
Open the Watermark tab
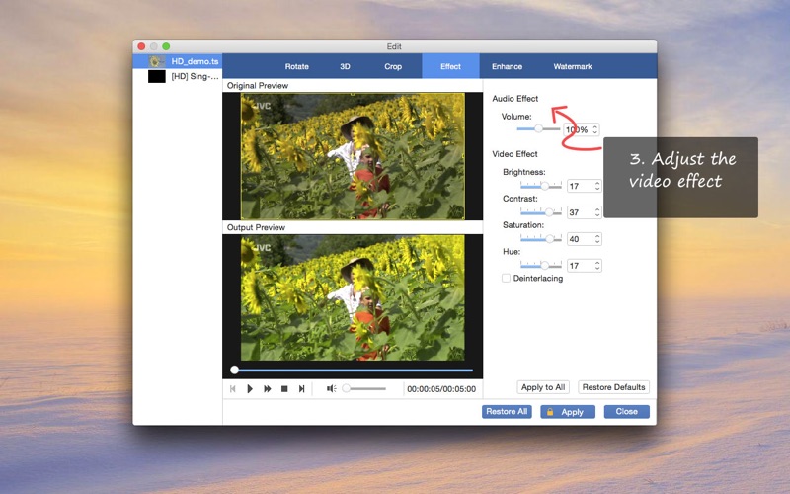click(x=573, y=67)
